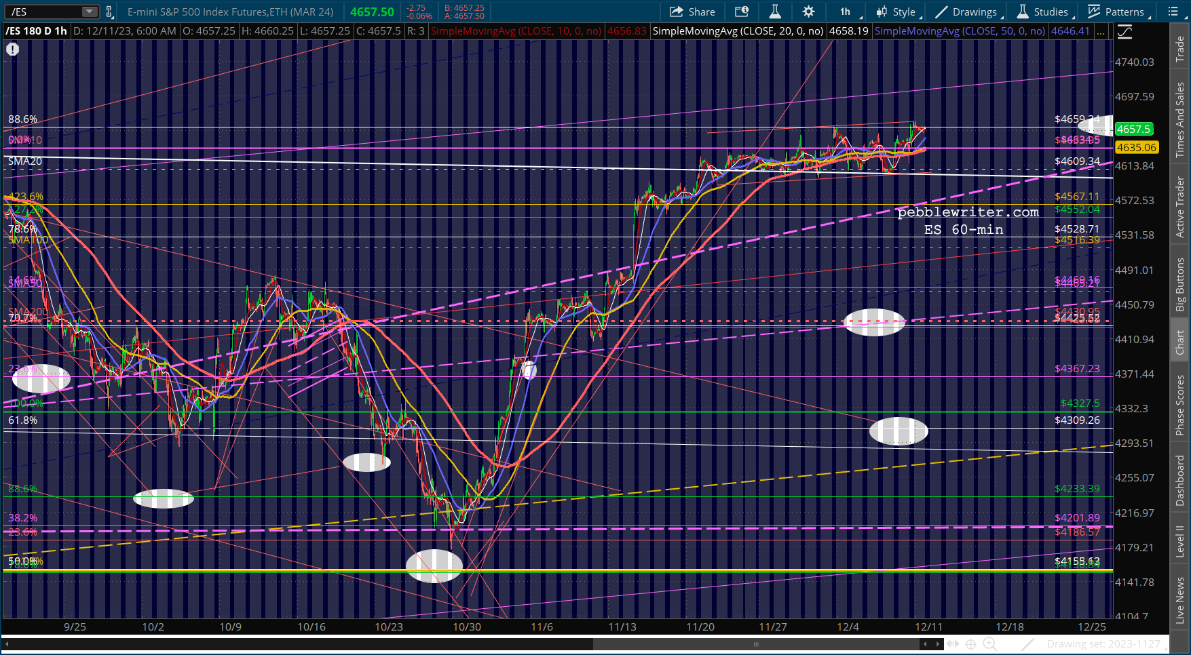
Task: Click the /ES symbol input field
Action: point(45,12)
